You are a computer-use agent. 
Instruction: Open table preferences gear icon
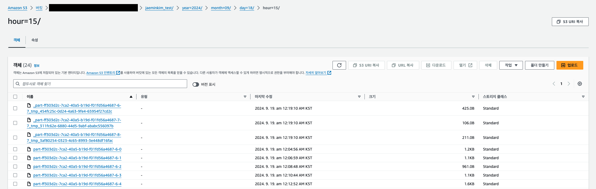pos(579,84)
